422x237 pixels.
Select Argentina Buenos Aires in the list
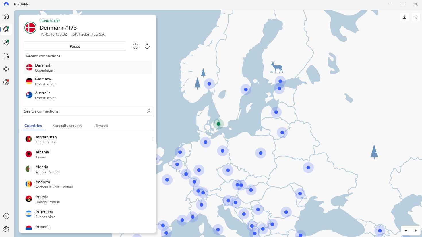point(88,214)
